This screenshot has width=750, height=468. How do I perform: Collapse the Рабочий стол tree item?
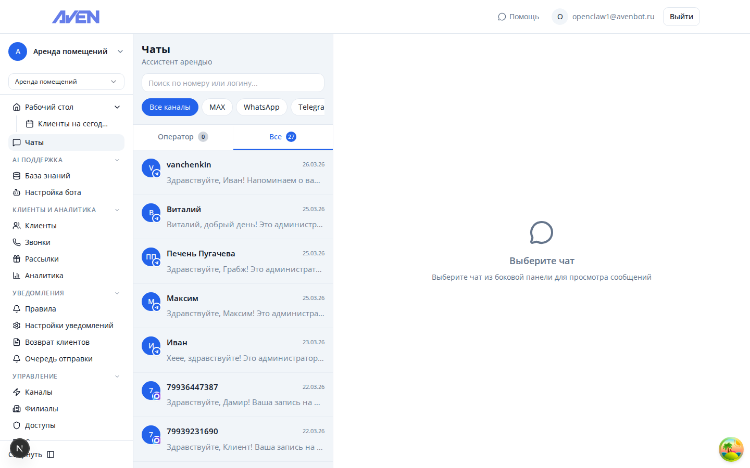click(117, 107)
